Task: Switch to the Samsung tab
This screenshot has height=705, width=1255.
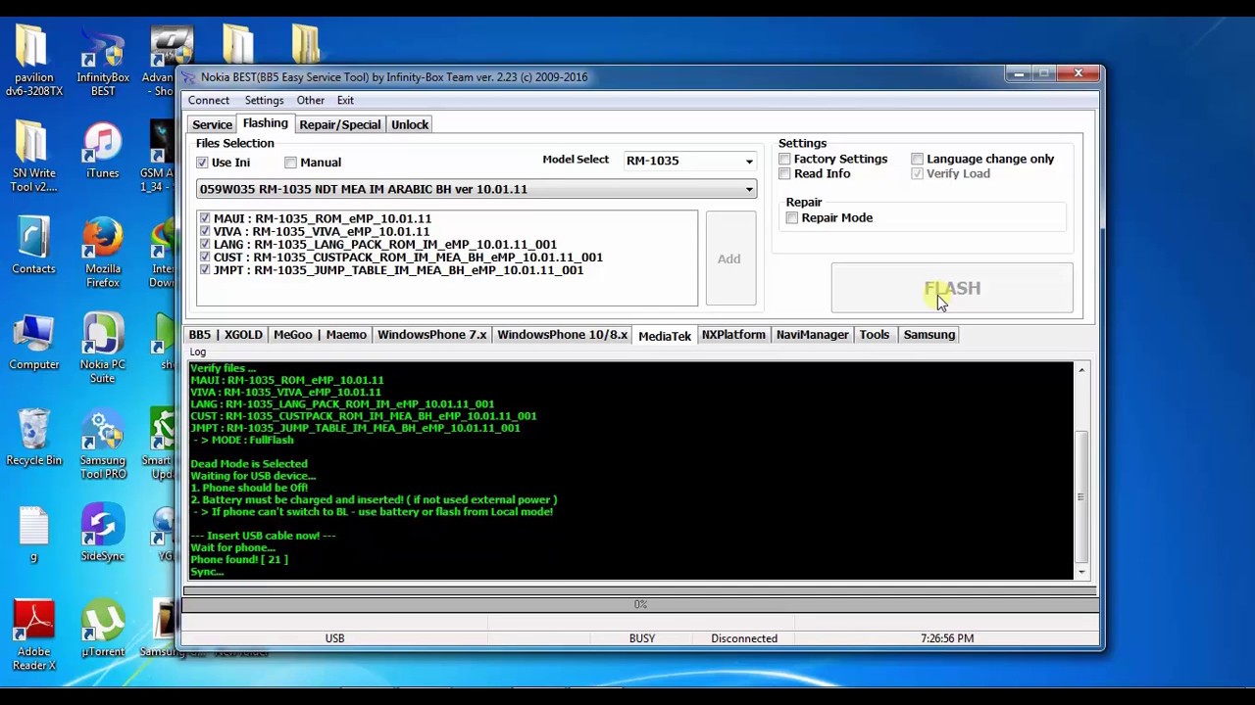Action: pyautogui.click(x=929, y=335)
